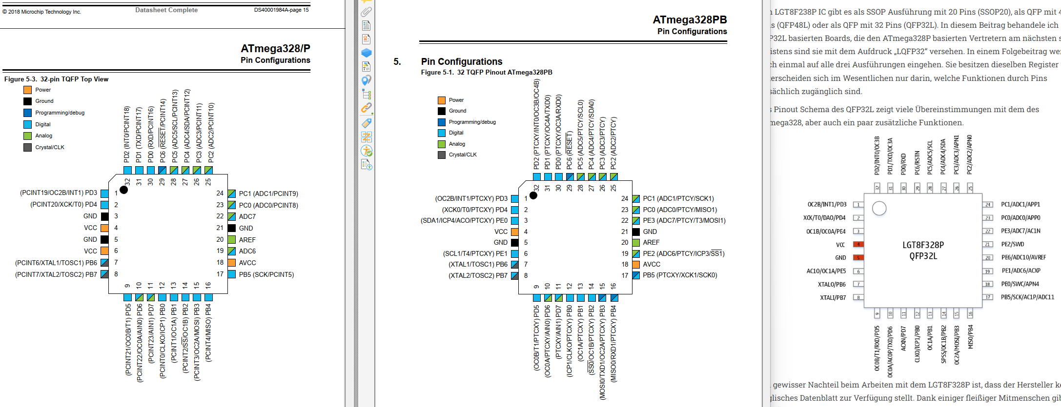The width and height of the screenshot is (1061, 407).
Task: Click '© 2018 Microchip Technology Inc.' text
Action: pyautogui.click(x=42, y=12)
